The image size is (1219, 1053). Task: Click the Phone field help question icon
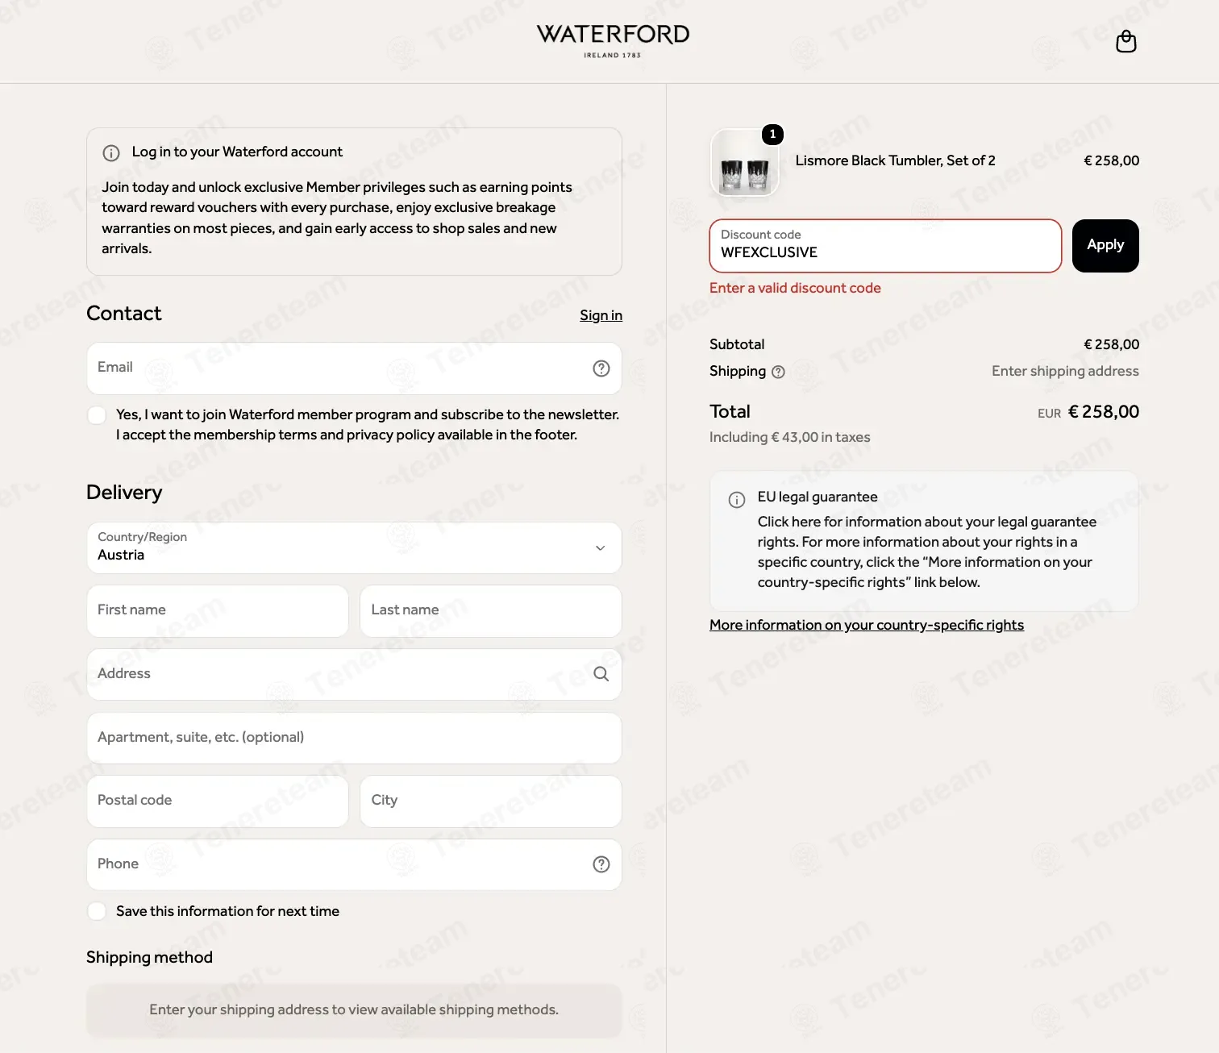pos(601,864)
